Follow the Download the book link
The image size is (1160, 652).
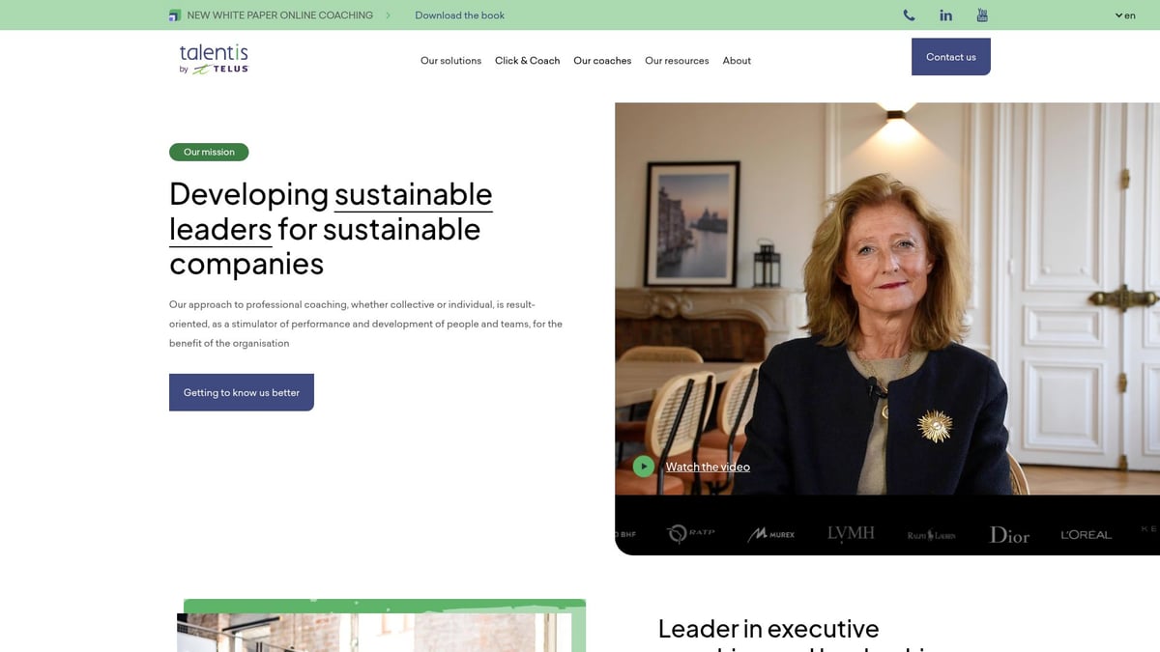[x=459, y=15]
